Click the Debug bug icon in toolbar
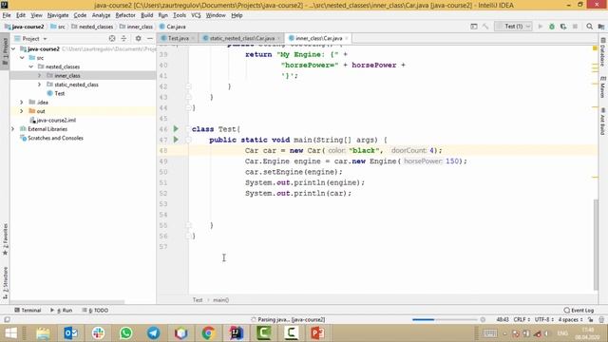608x342 pixels. click(x=551, y=27)
